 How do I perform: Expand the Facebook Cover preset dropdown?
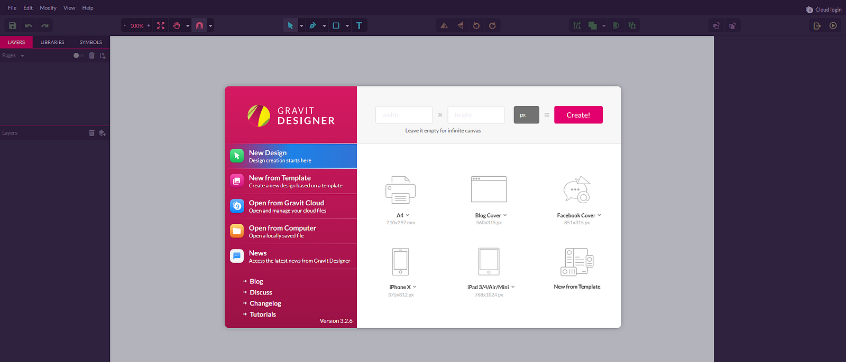pyautogui.click(x=599, y=215)
